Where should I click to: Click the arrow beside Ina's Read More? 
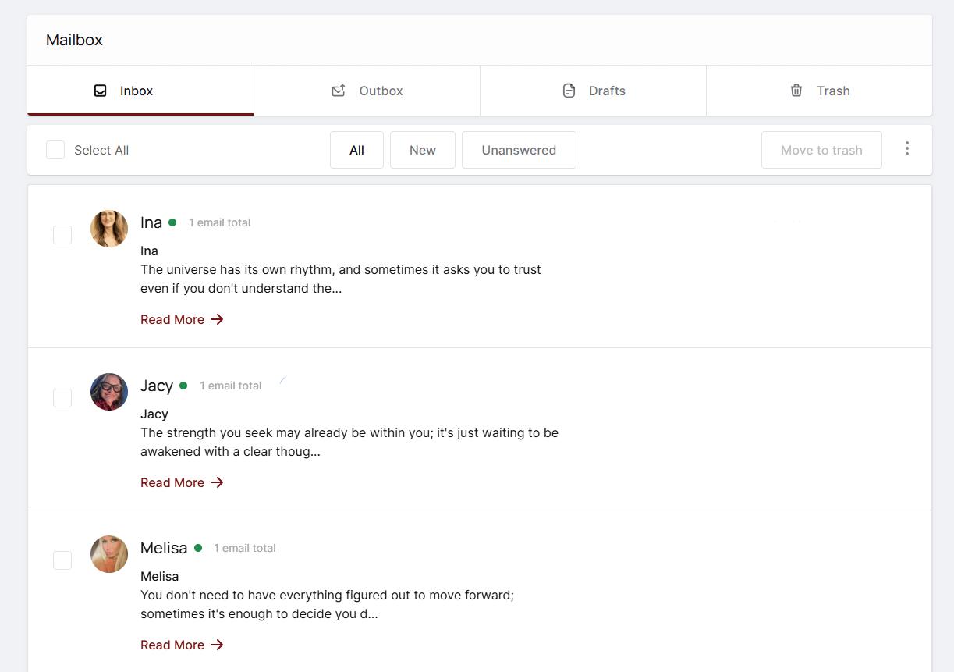click(217, 319)
